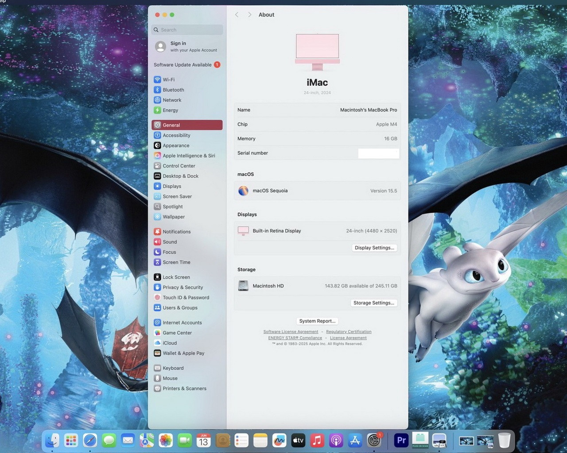Open ENERGY STAR Compliance link
This screenshot has width=567, height=453.
[x=295, y=338]
